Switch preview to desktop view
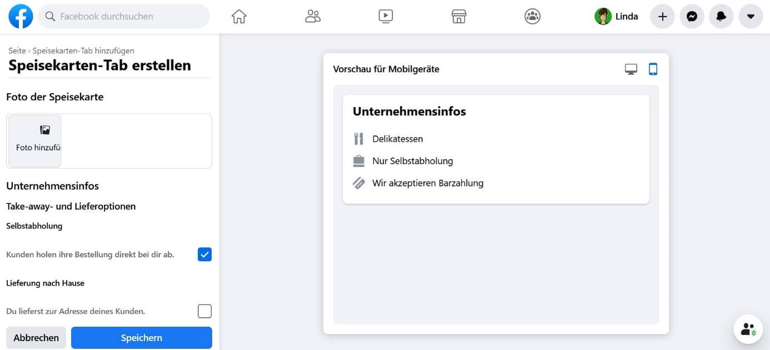770x350 pixels. pos(631,69)
